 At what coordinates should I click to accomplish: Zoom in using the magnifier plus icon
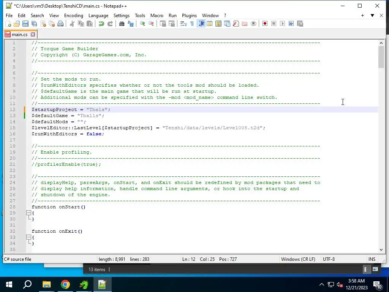(142, 24)
